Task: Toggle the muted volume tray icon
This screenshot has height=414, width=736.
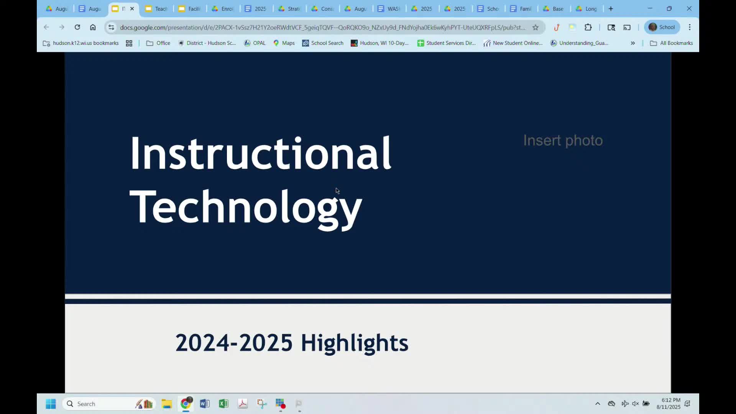Action: coord(636,404)
